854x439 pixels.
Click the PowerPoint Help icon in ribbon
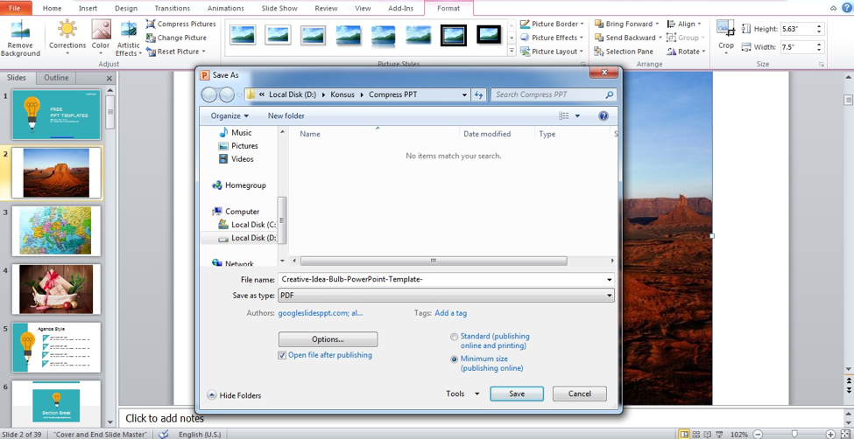coord(846,8)
